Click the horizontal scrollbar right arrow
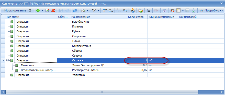Image resolution: width=225 pixels, height=95 pixels. pyautogui.click(x=222, y=92)
